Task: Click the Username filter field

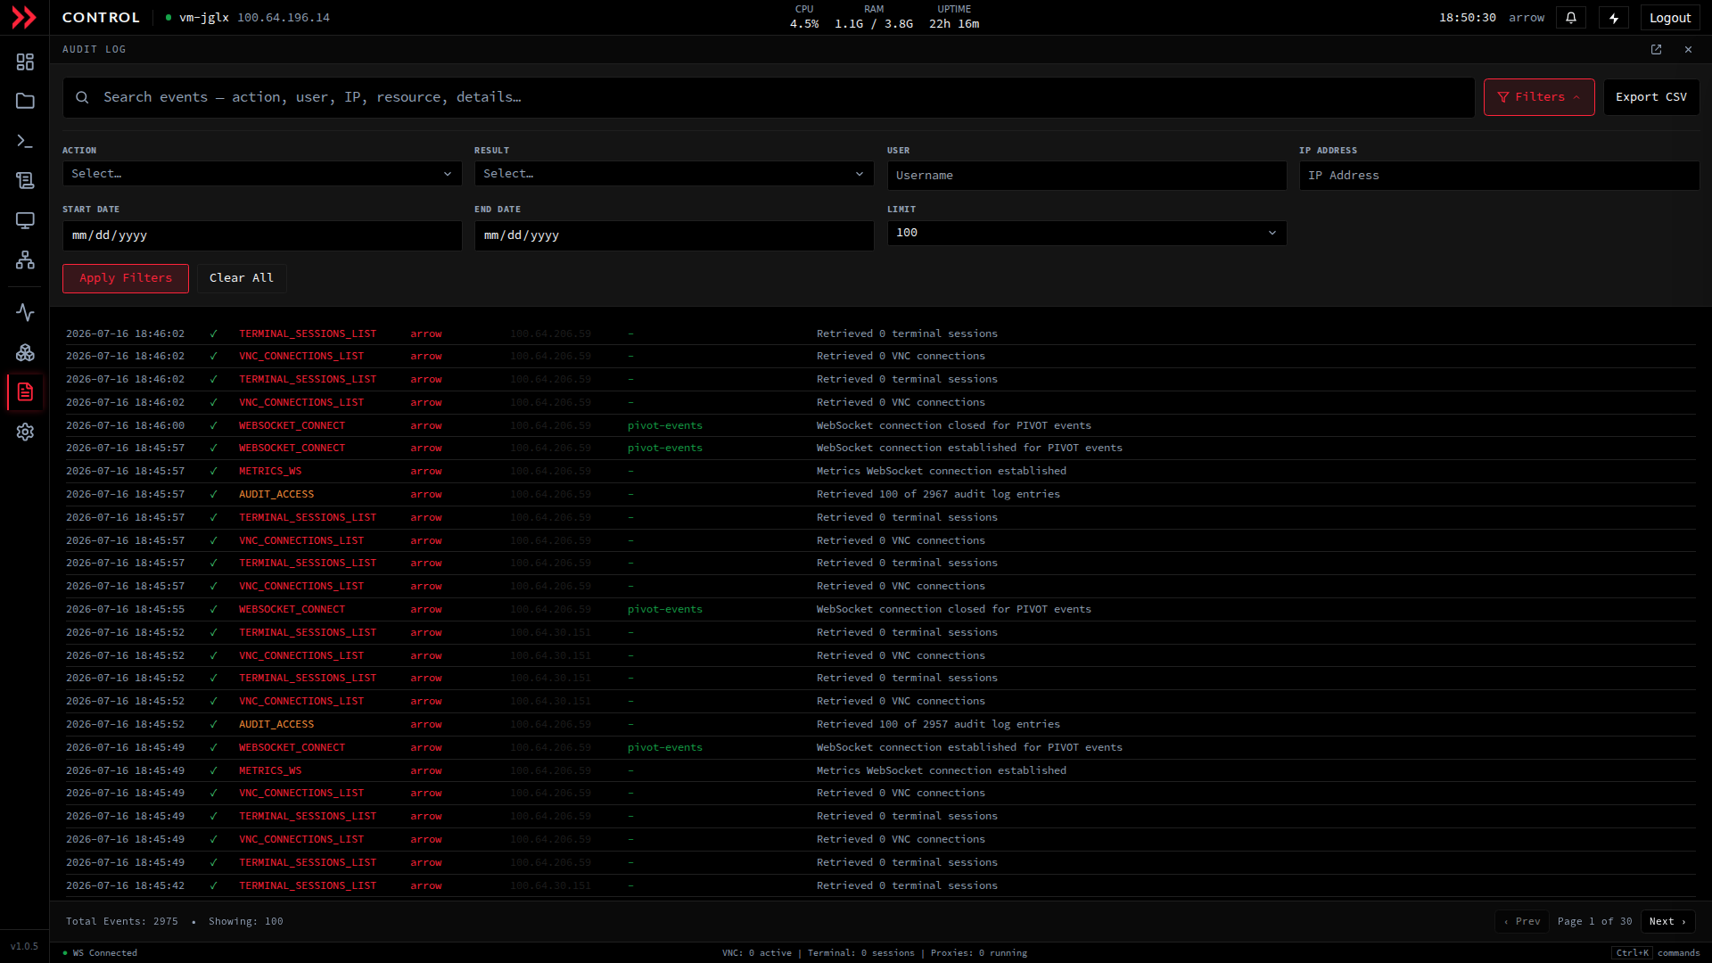Action: [x=1086, y=176]
